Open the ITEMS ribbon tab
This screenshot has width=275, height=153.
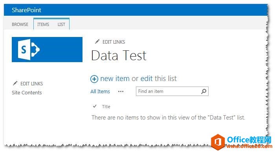pyautogui.click(x=43, y=24)
